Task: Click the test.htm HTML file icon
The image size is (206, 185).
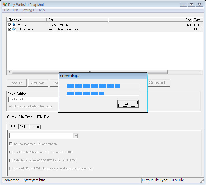Action: [14, 25]
